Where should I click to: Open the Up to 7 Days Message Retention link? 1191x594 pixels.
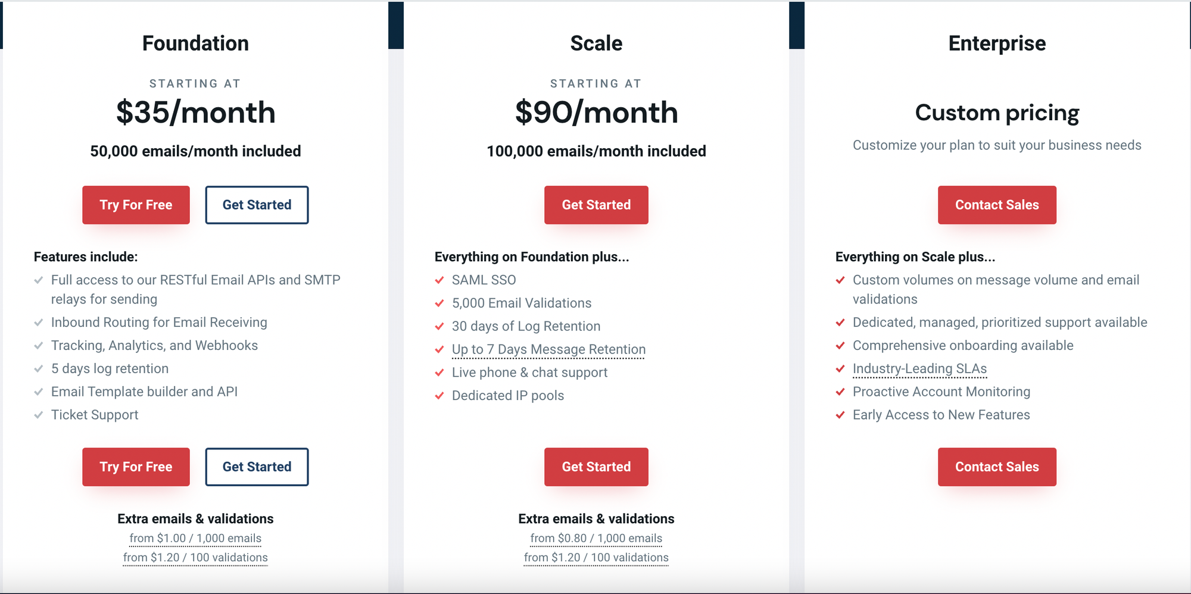point(548,349)
